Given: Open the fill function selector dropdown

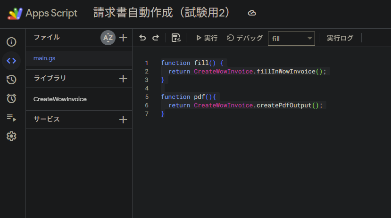Looking at the screenshot, I should click(x=291, y=39).
